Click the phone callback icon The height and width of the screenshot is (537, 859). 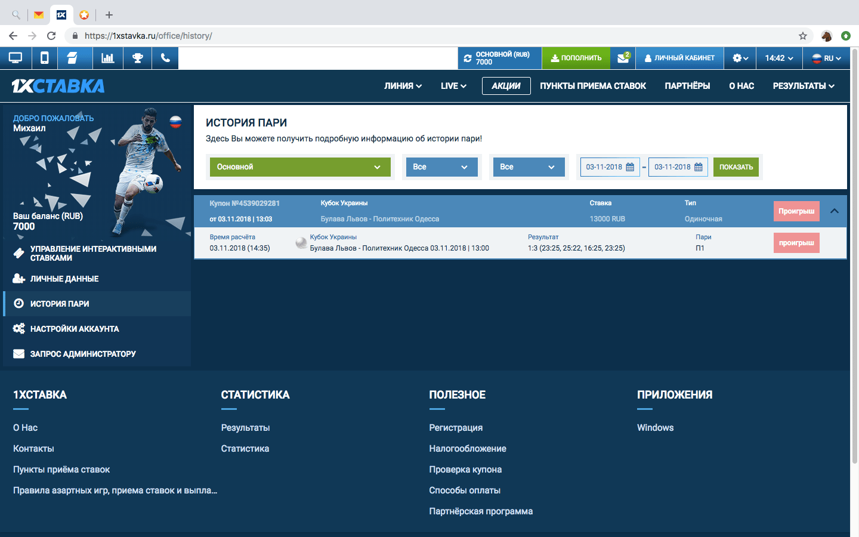(165, 58)
